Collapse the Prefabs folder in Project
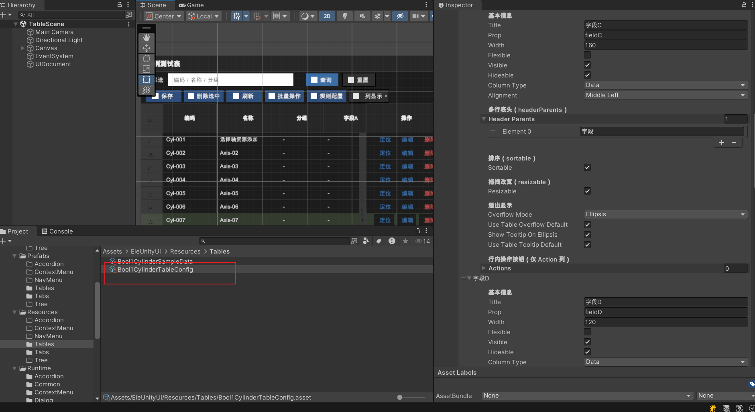Screen dimensions: 755x412 click(15, 256)
